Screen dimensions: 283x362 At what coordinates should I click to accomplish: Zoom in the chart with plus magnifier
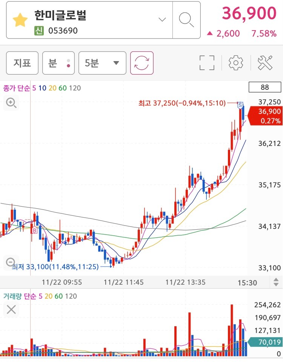(11, 103)
